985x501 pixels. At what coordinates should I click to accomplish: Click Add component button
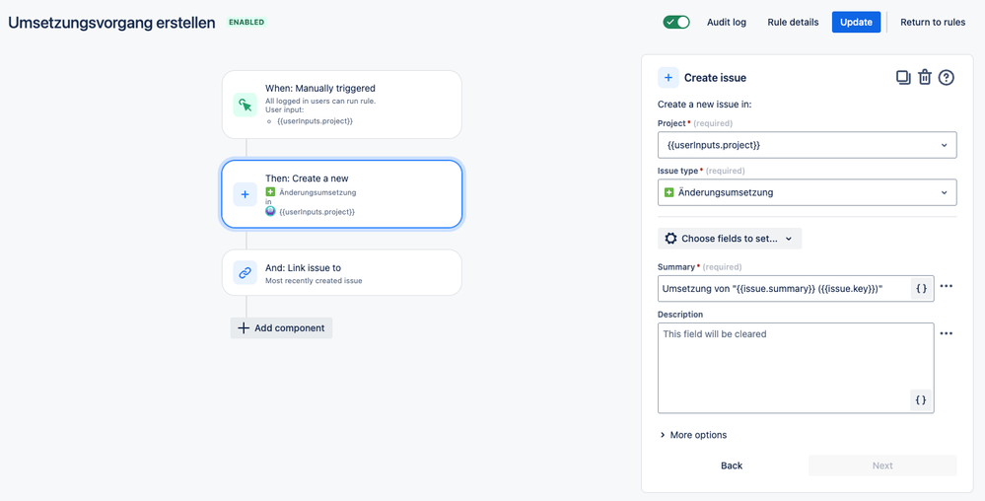click(x=281, y=328)
